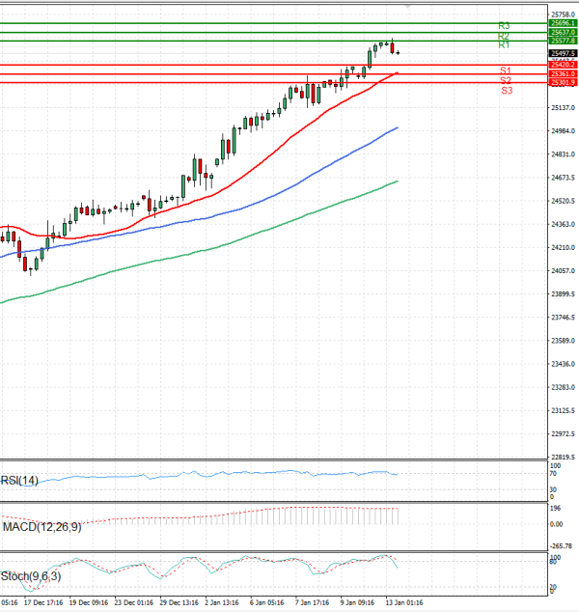Click the 25301.9 red price tag
Screen dimensions: 579x612
pyautogui.click(x=562, y=83)
